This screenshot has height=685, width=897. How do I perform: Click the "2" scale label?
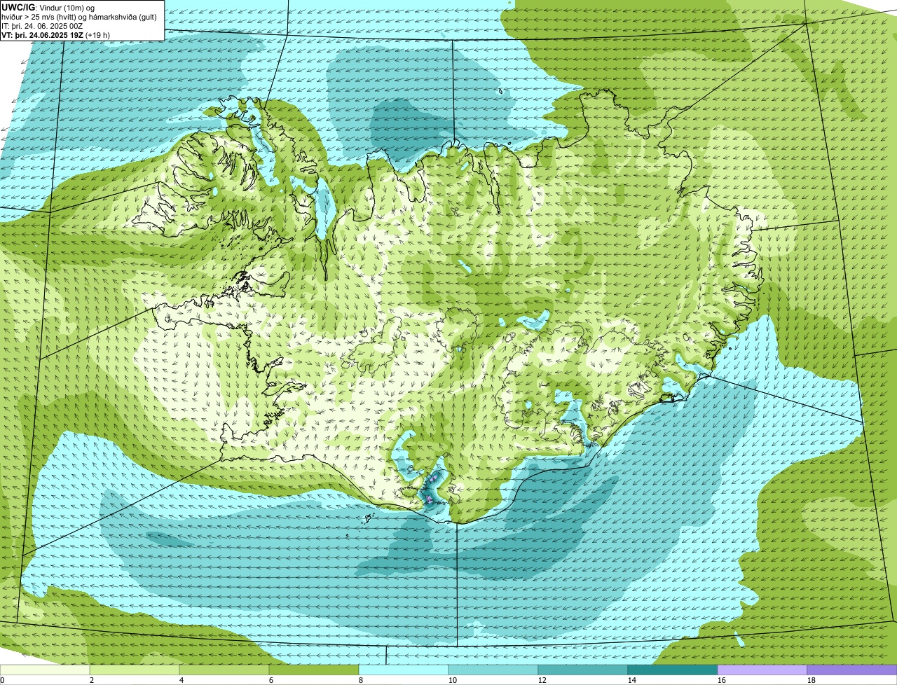(x=92, y=680)
